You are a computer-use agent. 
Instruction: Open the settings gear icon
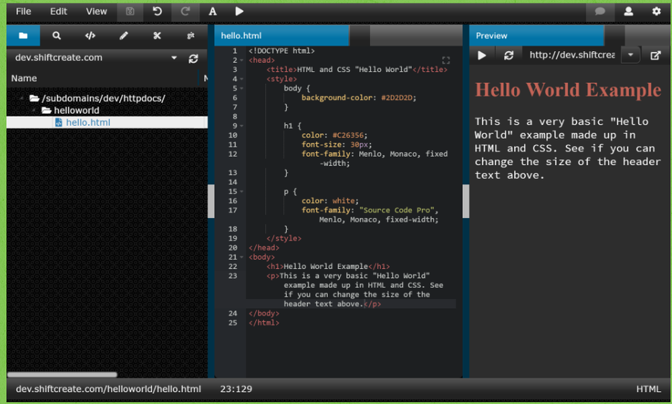(x=656, y=11)
